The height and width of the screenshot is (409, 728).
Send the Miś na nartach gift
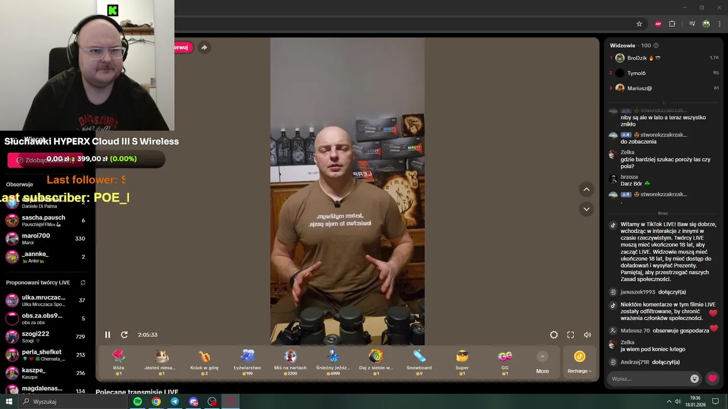[x=290, y=362]
